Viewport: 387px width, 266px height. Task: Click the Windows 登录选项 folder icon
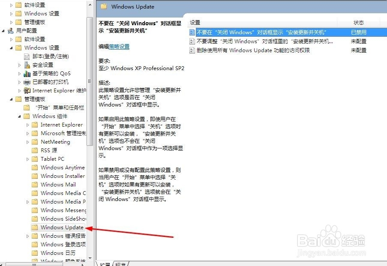coord(35,244)
